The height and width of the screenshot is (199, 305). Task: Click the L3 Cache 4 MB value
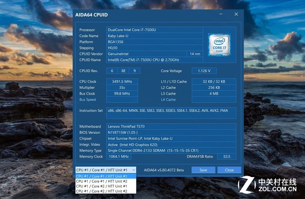(x=214, y=93)
